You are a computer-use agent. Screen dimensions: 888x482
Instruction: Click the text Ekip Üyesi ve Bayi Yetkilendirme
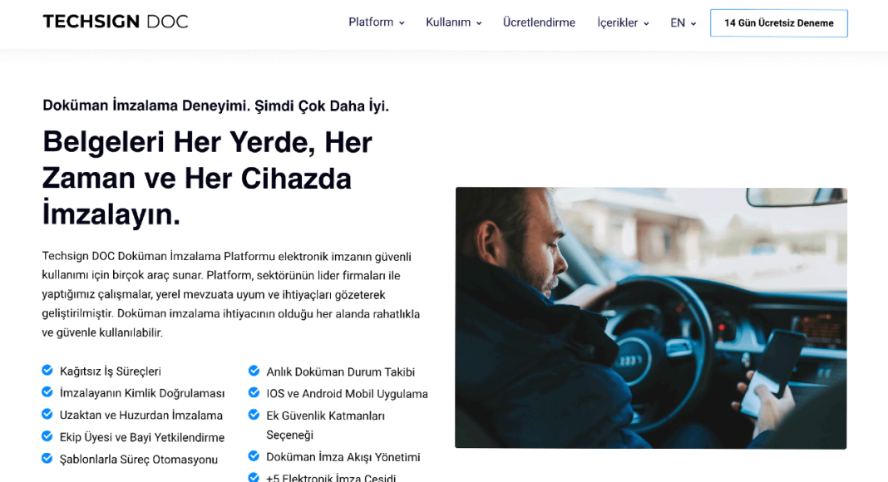(142, 437)
